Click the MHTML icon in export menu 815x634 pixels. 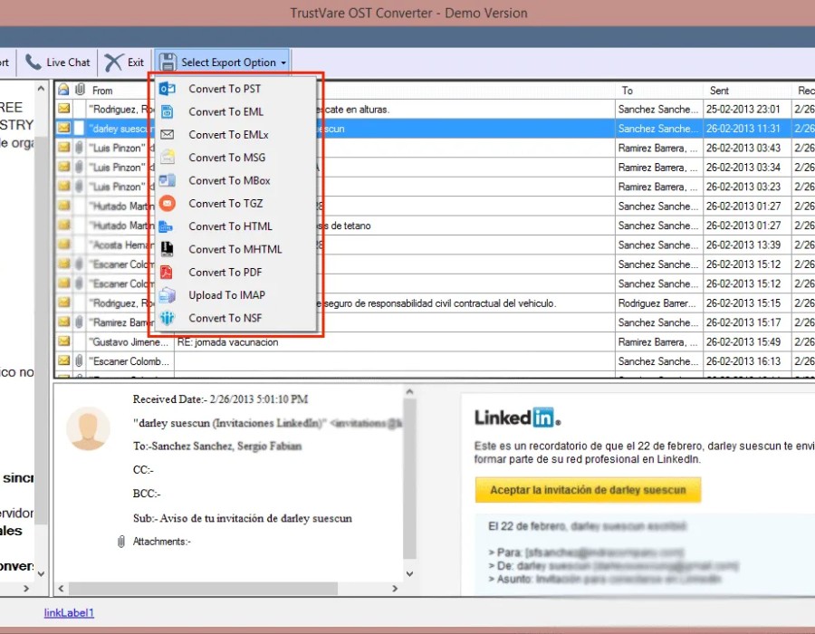click(167, 249)
